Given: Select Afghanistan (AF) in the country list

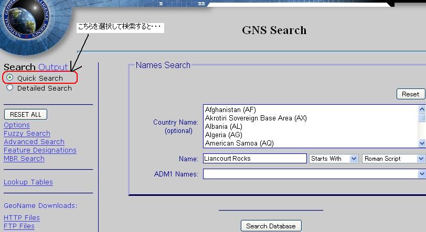Looking at the screenshot, I should [x=230, y=109].
